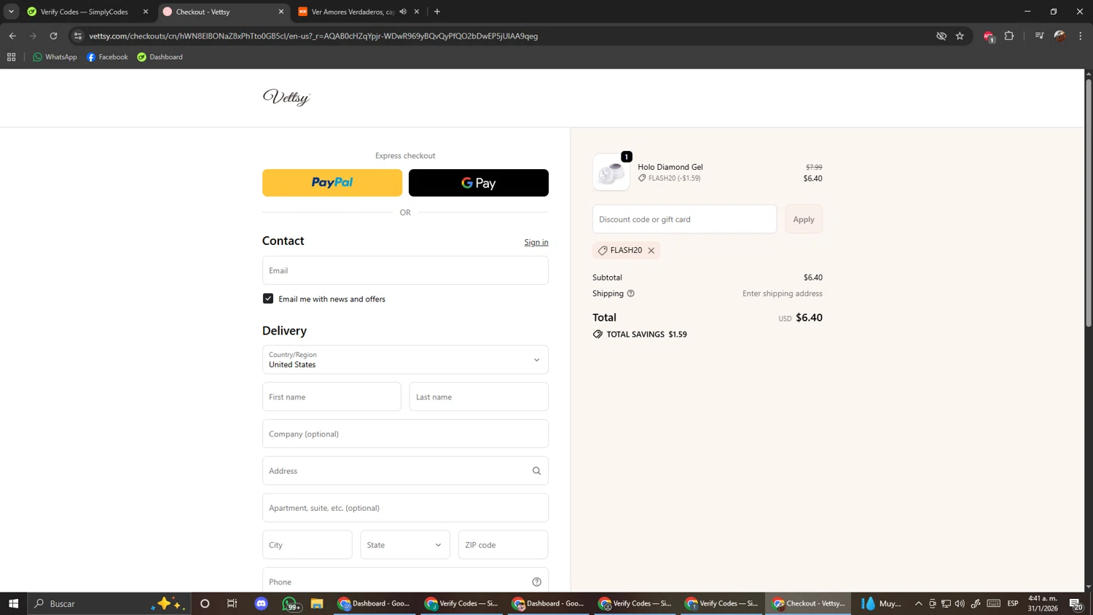Open the notification center icon
Screen dimensions: 1093x615
tap(1076, 603)
